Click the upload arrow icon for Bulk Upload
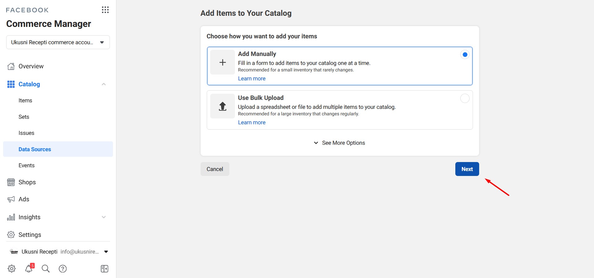The image size is (594, 278). click(x=222, y=106)
